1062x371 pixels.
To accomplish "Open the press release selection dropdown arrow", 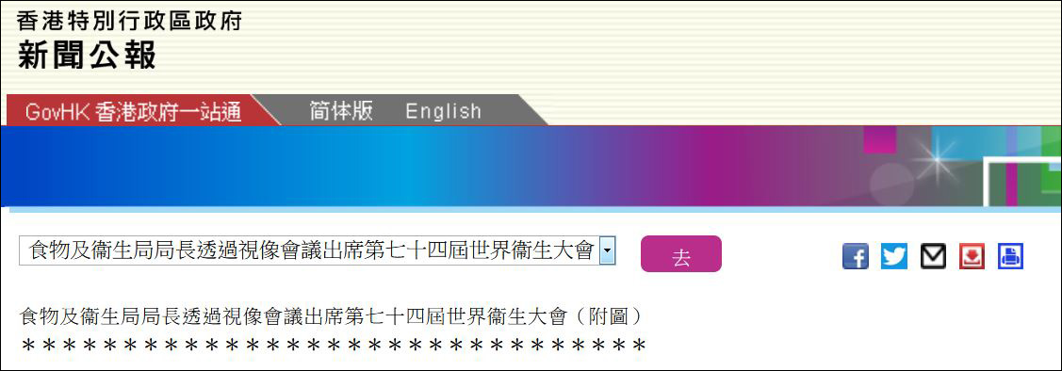I will point(608,251).
